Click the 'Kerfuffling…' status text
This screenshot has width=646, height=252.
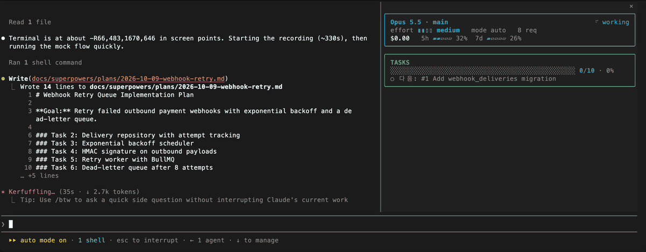click(x=32, y=192)
